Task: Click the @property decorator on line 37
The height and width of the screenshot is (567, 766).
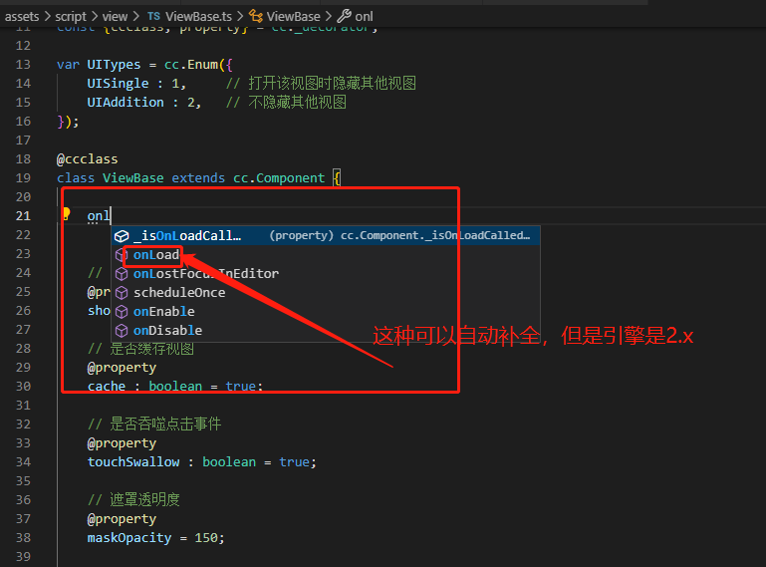Action: (122, 519)
